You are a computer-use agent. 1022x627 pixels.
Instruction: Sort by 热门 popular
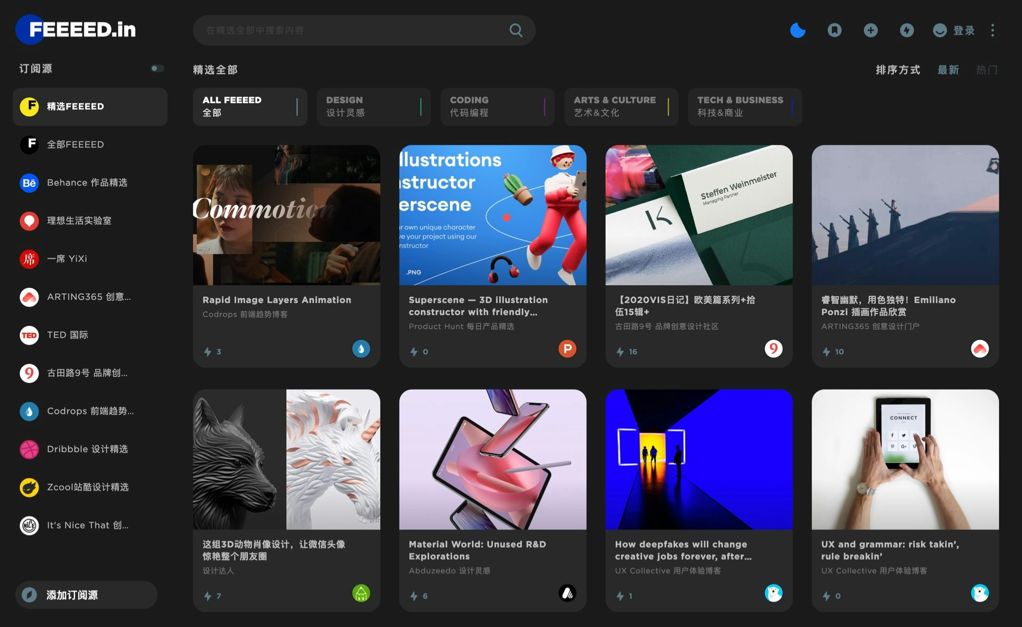tap(987, 70)
